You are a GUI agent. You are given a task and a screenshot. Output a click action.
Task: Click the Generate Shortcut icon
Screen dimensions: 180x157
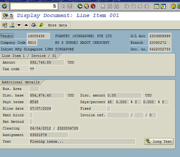click(163, 6)
